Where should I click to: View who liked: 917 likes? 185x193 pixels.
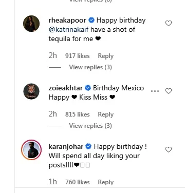pyautogui.click(x=78, y=56)
